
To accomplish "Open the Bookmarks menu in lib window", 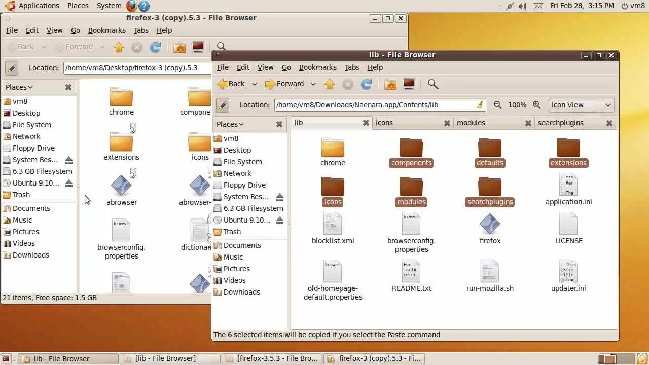I will (317, 67).
